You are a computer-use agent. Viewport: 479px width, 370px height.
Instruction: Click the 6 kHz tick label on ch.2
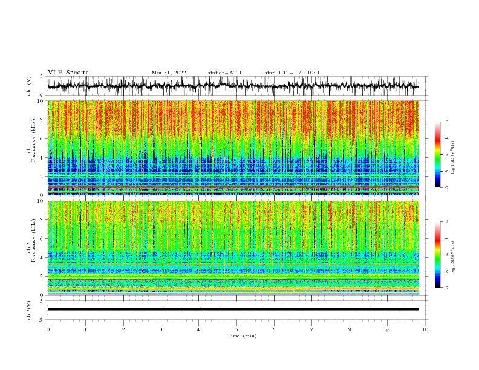pos(42,239)
